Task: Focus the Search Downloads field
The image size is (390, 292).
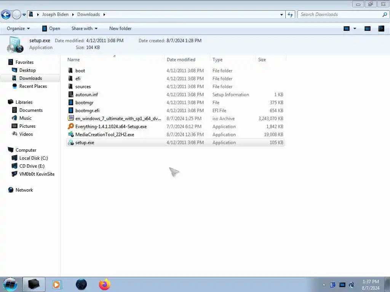Action: click(x=340, y=14)
